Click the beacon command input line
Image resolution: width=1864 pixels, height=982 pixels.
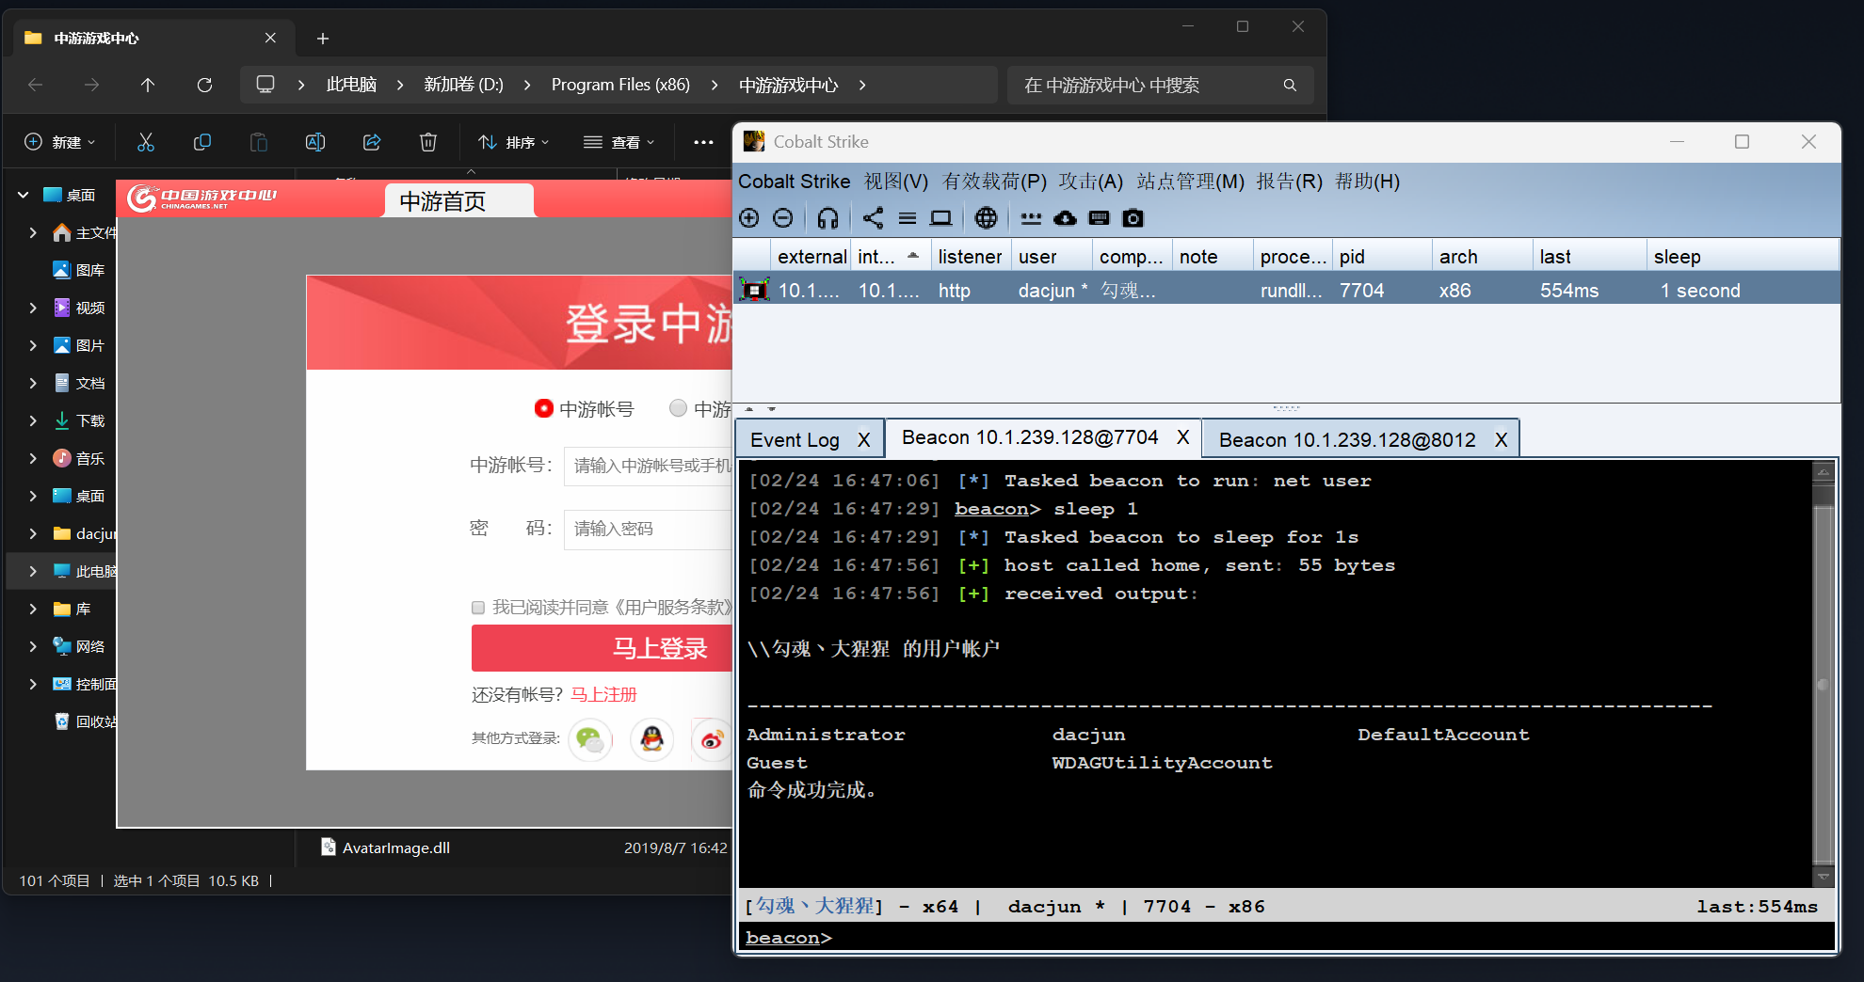point(1287,938)
